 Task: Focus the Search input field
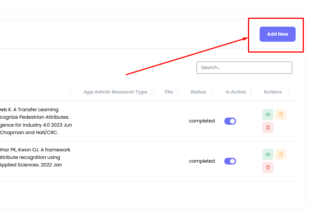coord(244,68)
